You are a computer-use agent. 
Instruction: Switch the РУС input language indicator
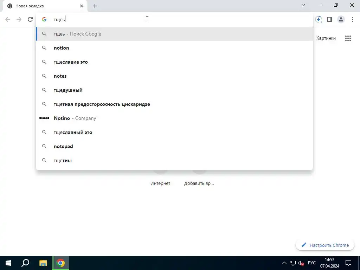click(311, 263)
